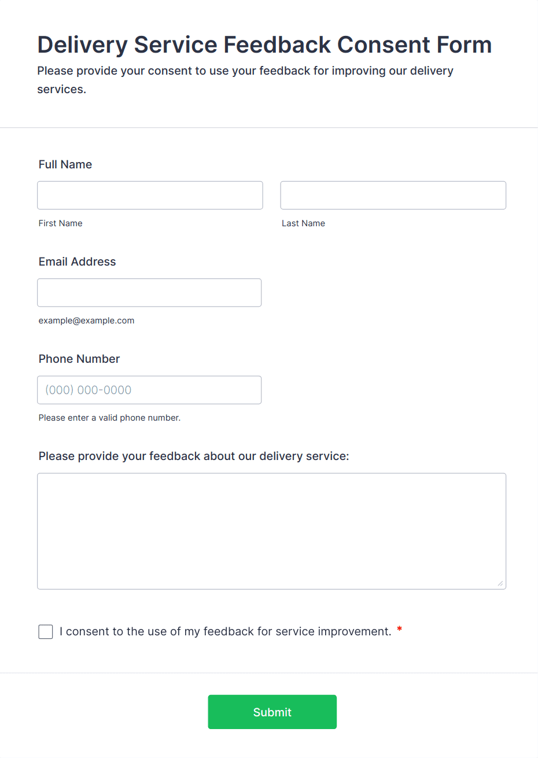Click the Last Name input field

tap(393, 196)
